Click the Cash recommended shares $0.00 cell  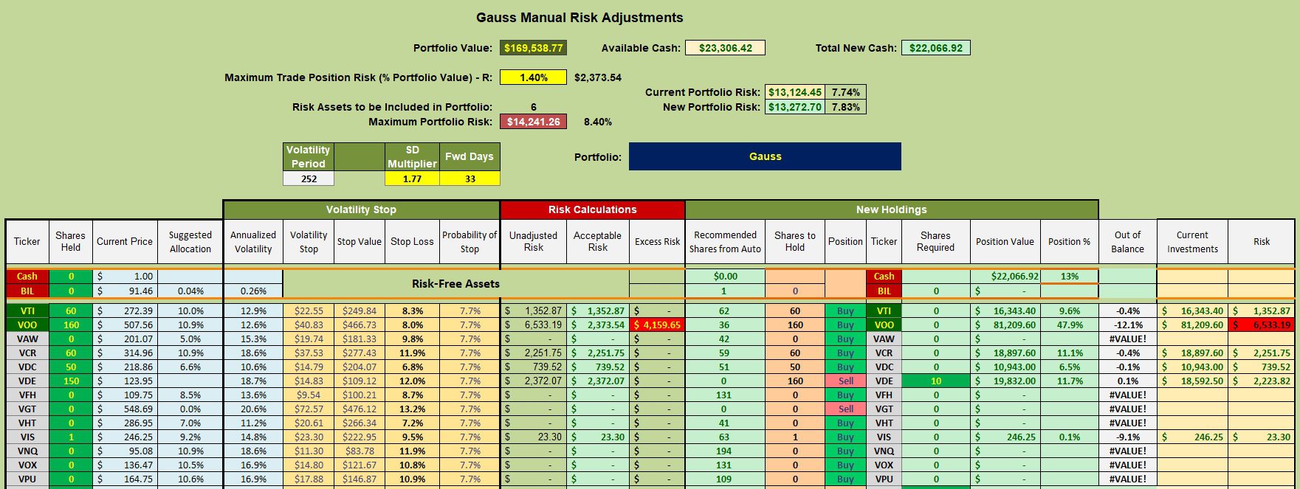point(724,276)
